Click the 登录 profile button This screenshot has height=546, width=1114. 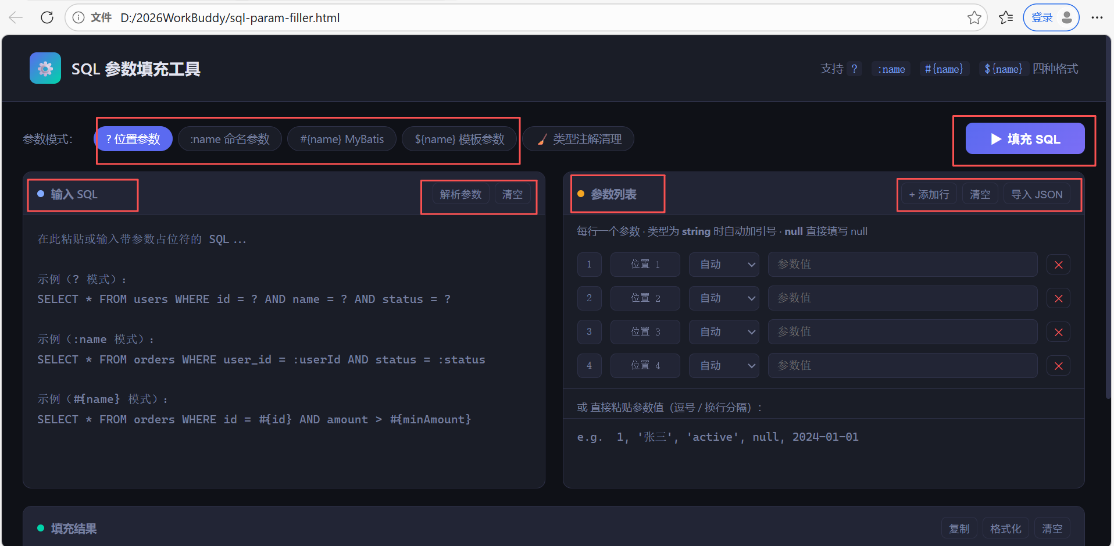(1051, 17)
